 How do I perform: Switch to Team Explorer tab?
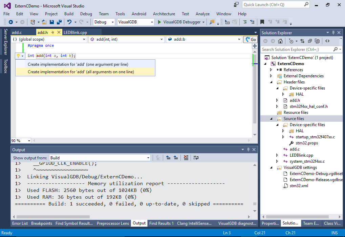[x=311, y=223]
